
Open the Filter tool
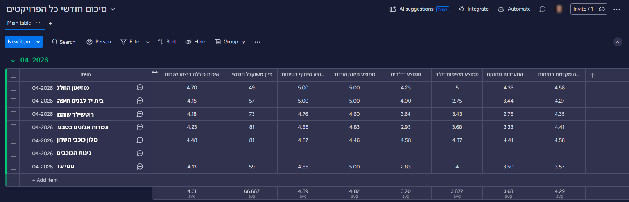pos(131,42)
